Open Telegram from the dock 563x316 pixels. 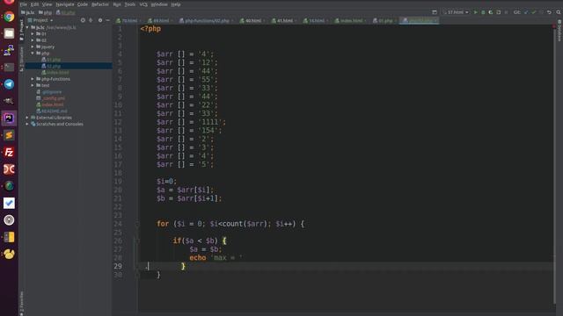coord(9,84)
